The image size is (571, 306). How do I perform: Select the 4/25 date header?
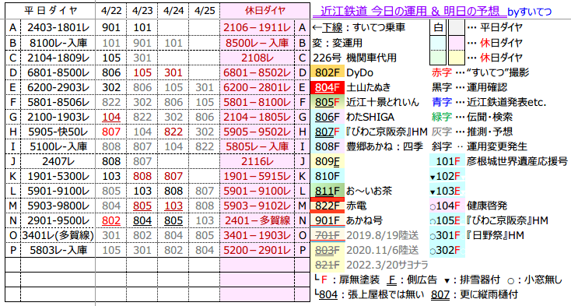(x=205, y=11)
